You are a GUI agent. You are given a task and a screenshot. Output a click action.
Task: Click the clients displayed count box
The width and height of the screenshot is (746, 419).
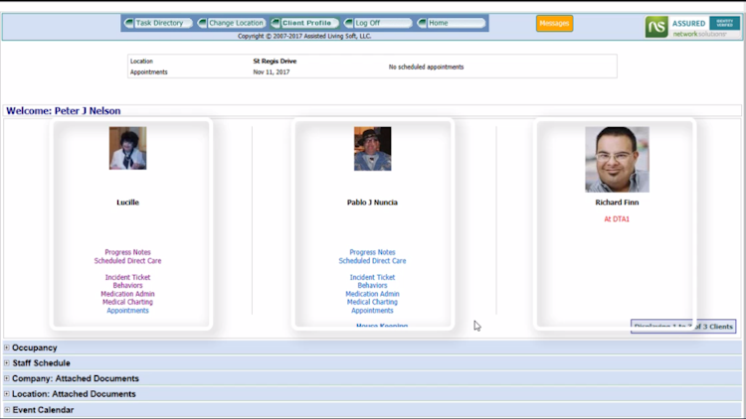683,327
